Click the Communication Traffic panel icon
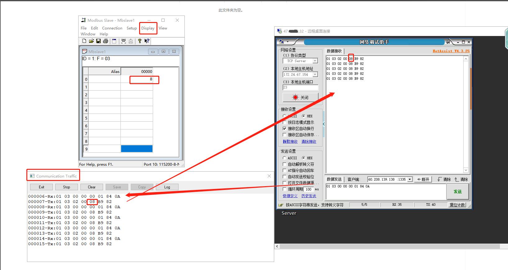 coord(32,176)
